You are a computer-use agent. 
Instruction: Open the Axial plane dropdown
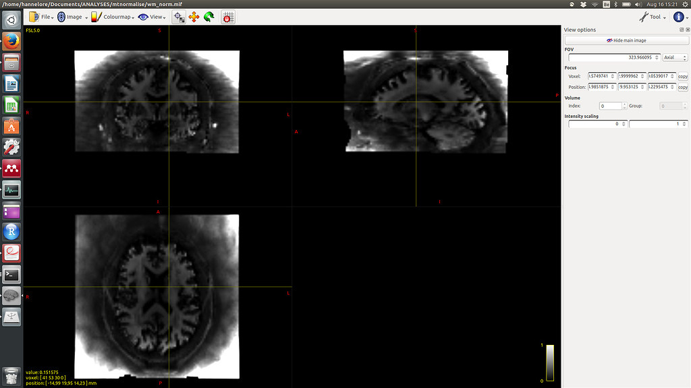[675, 58]
